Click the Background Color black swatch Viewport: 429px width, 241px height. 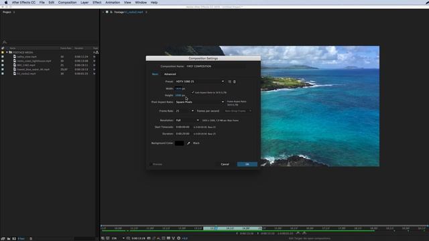(180, 143)
